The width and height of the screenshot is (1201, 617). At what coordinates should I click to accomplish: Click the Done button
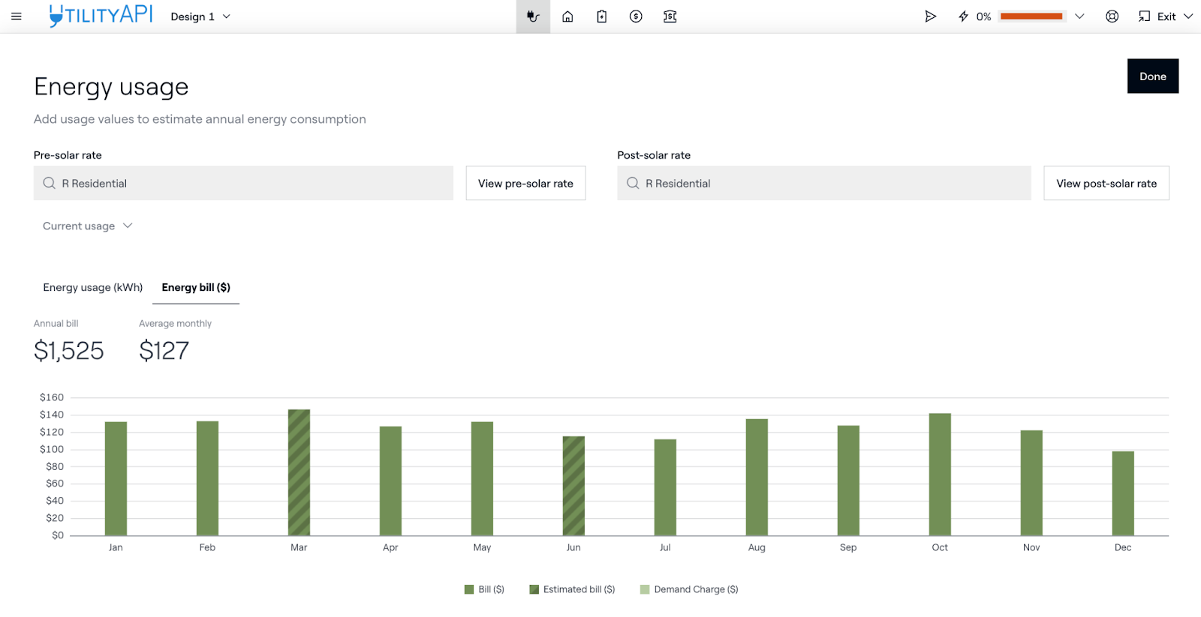click(x=1152, y=76)
